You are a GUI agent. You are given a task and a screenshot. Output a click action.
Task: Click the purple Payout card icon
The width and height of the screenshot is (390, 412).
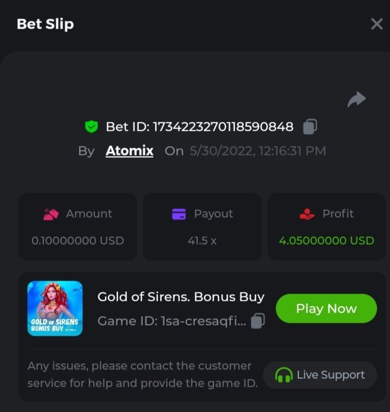[x=179, y=214]
